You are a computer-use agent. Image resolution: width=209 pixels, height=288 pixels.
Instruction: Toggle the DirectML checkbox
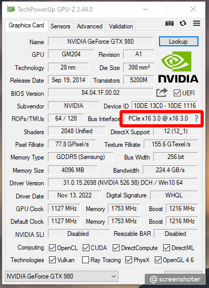[166, 248]
